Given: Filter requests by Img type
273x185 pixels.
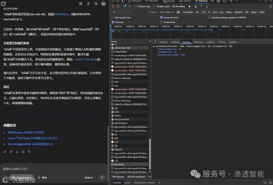Looking at the screenshot, I should point(221,12).
